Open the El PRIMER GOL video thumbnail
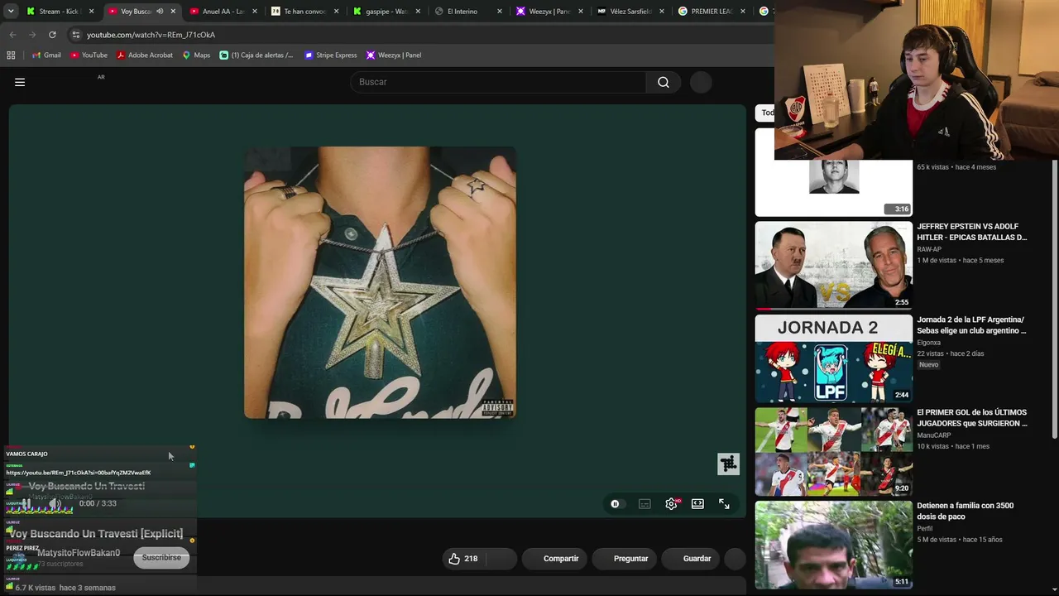This screenshot has height=596, width=1059. coord(833,451)
